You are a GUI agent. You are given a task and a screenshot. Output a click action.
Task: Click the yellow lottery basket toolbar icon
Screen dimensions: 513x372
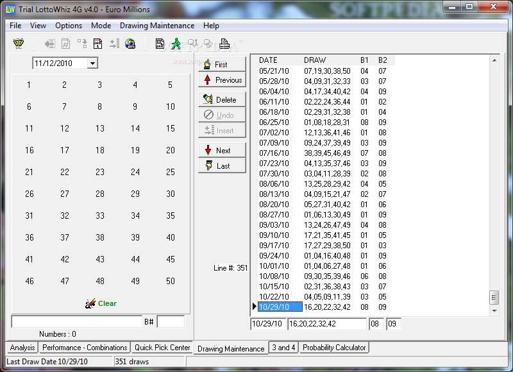[19, 44]
